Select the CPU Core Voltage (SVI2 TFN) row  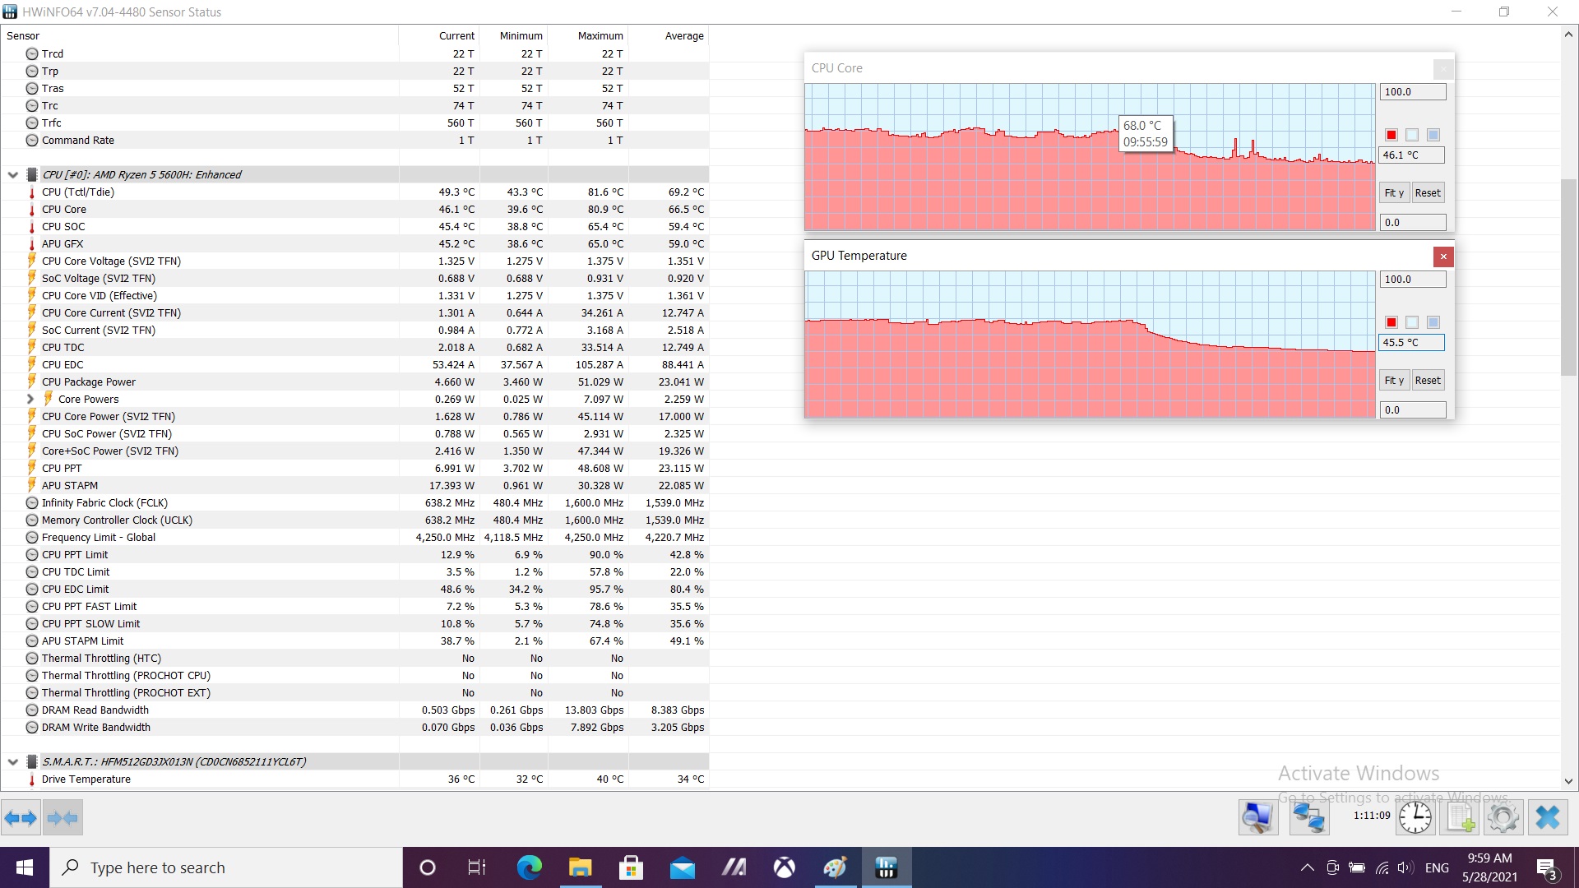point(354,261)
